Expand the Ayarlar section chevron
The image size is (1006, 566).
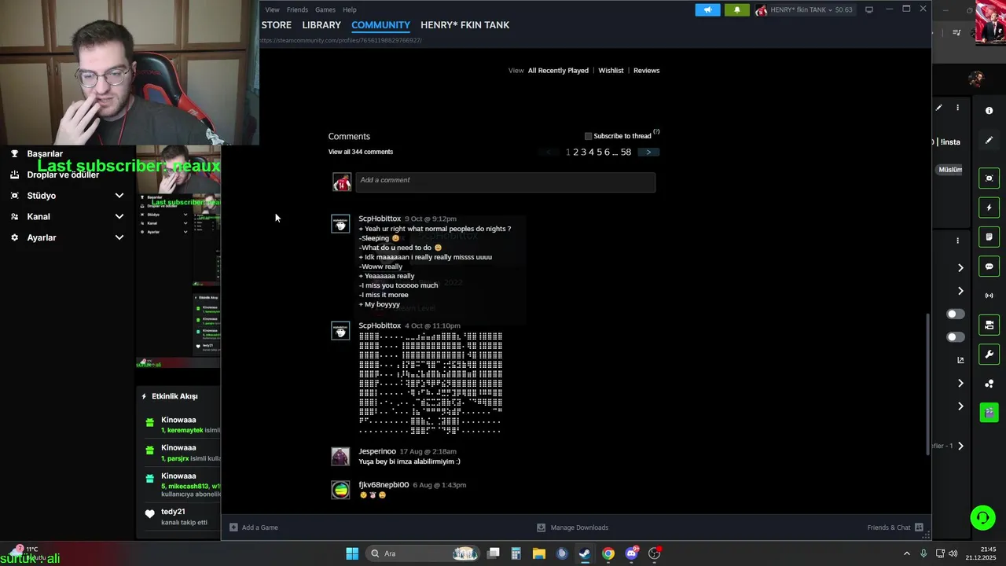tap(119, 237)
